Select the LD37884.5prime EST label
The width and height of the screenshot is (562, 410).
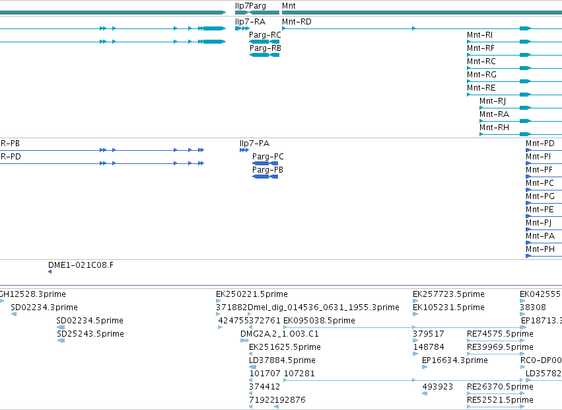[x=282, y=360]
